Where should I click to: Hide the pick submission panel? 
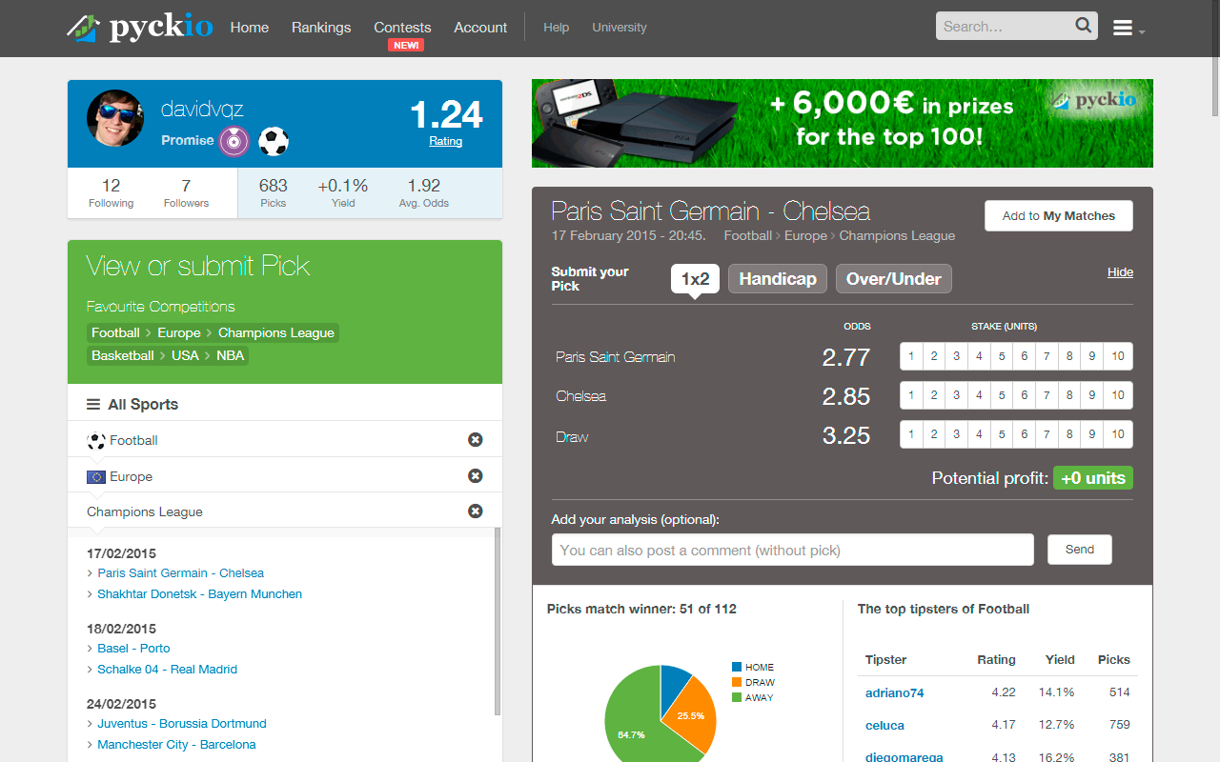[1120, 272]
